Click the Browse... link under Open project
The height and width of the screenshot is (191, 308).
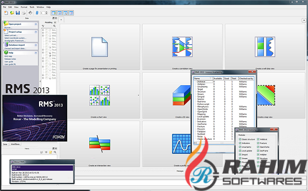[8, 28]
